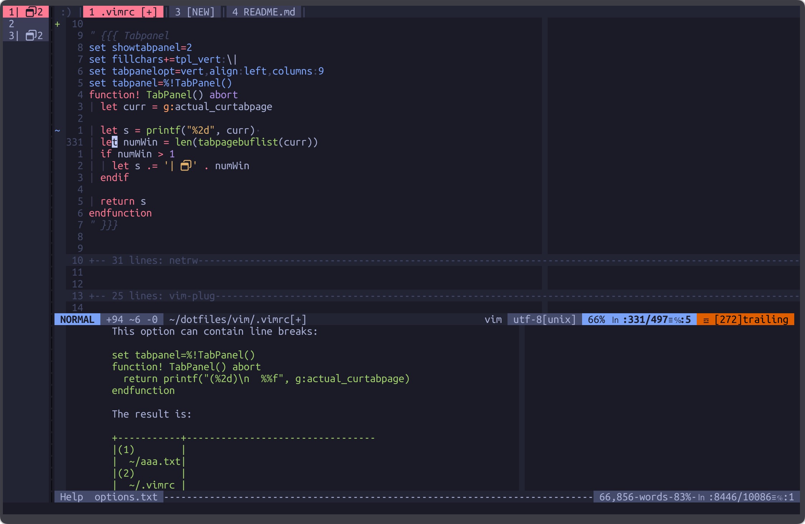Screen dimensions: 805x524
Task: Click the 'endif' keyword
Action: (x=115, y=177)
